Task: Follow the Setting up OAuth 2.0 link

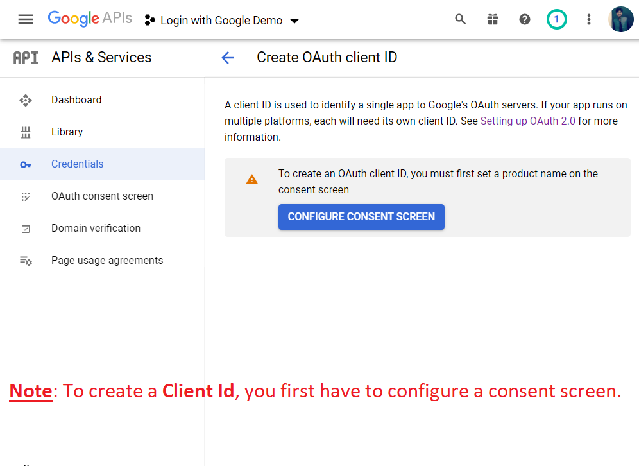Action: pyautogui.click(x=528, y=121)
